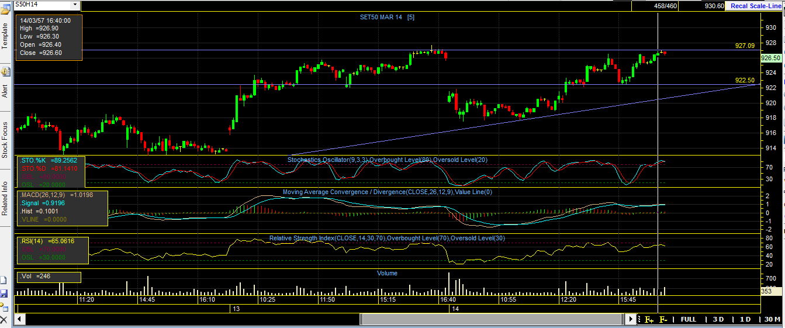Click the 914 price axis label
785x328 pixels.
(771, 148)
